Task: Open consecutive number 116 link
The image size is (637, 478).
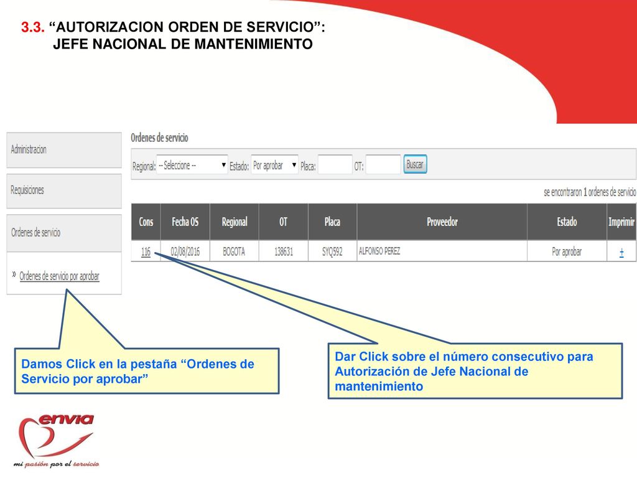Action: point(146,252)
